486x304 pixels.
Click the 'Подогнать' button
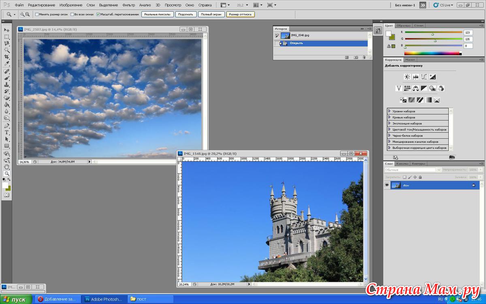(187, 14)
